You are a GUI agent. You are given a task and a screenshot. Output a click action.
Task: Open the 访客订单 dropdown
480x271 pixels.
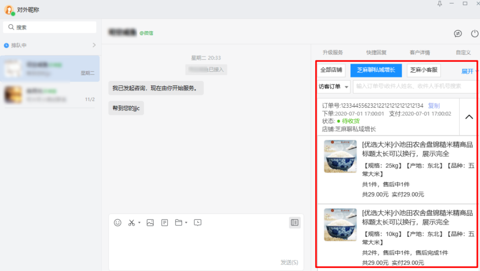pos(333,86)
